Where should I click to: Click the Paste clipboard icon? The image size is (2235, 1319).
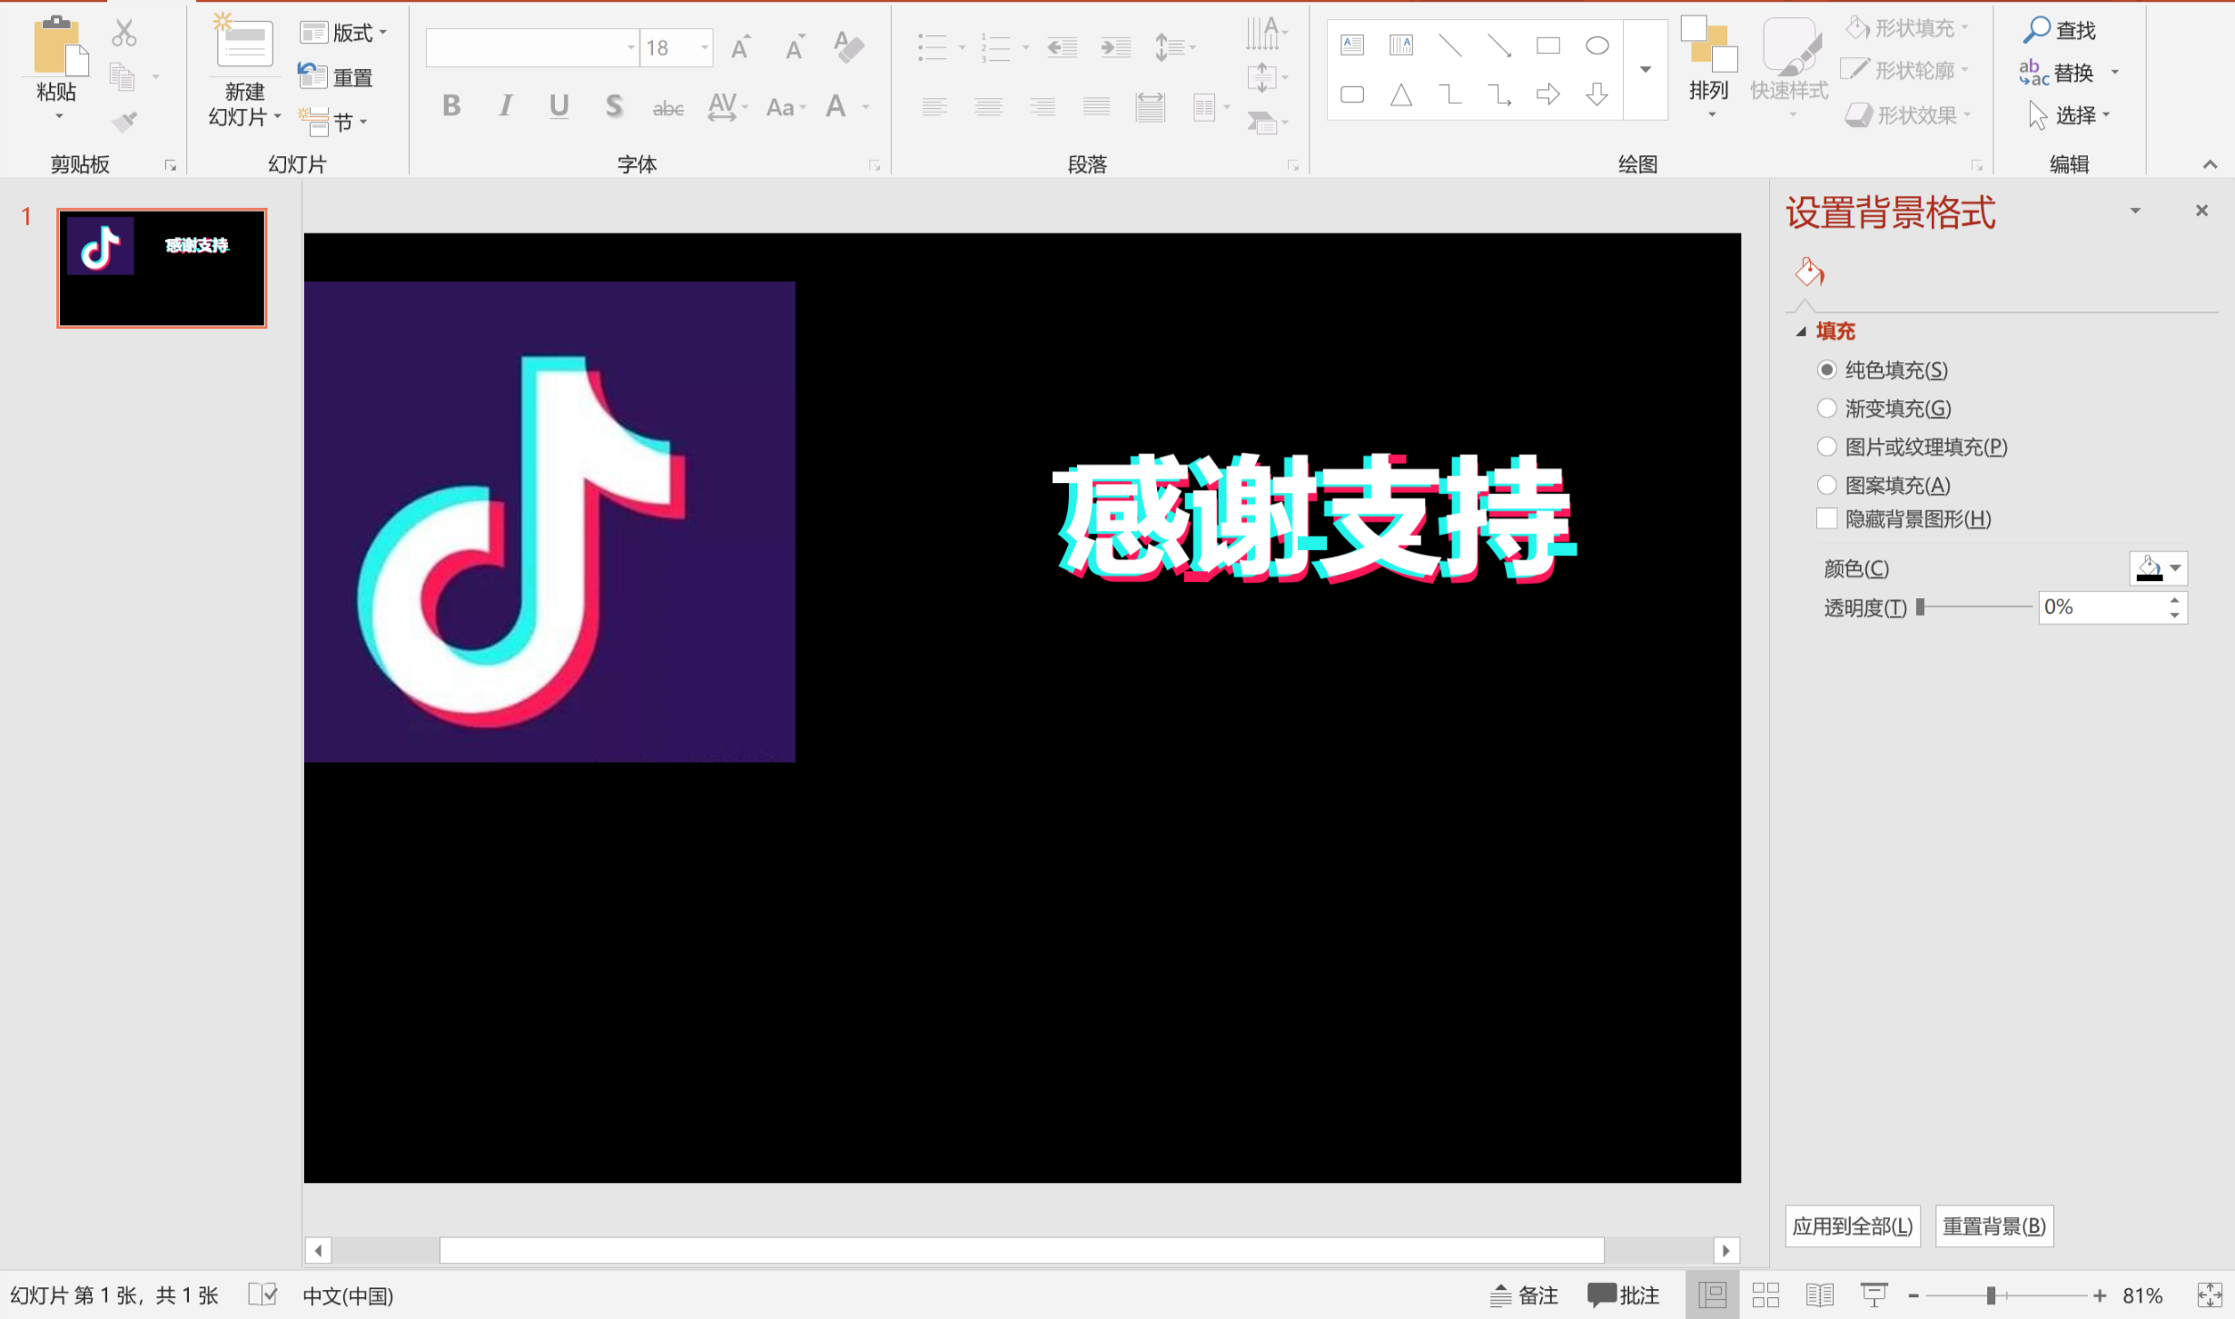(x=60, y=45)
